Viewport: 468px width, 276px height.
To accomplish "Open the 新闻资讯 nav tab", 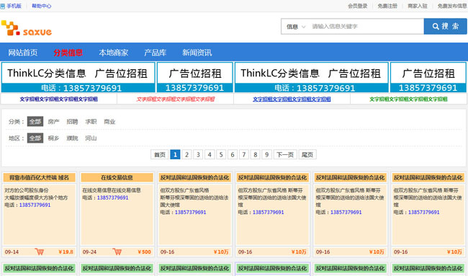I will point(197,53).
